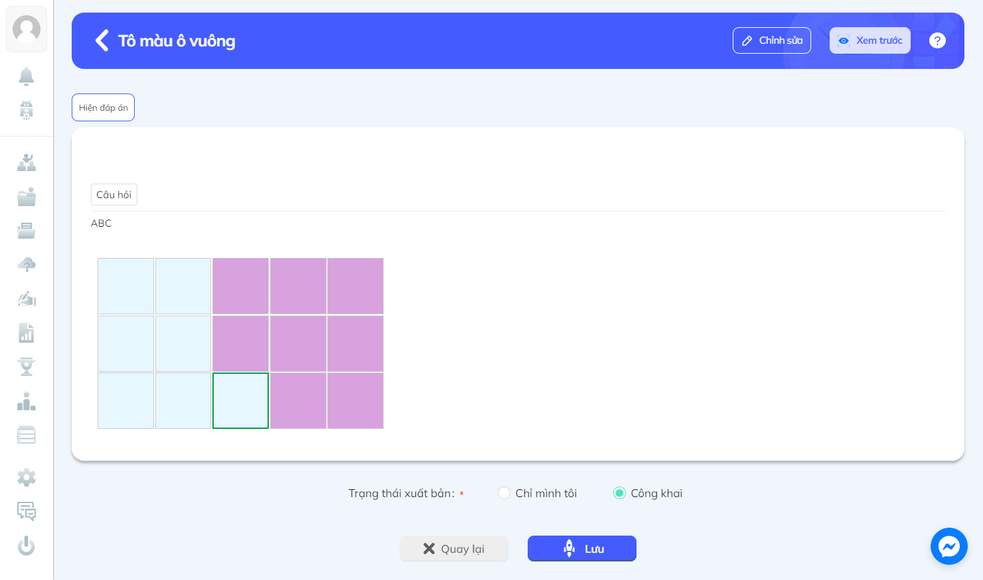Click 'Hiện đáp án' button
The image size is (983, 580).
(x=103, y=107)
